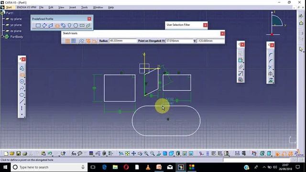Click the Undo icon in bottom toolbar
This screenshot has height=172, width=306.
coord(50,154)
